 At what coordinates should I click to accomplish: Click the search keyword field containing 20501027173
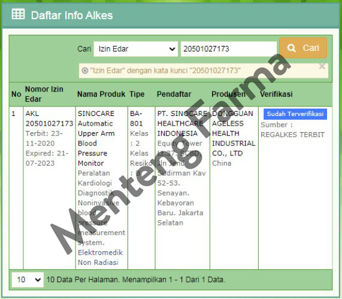click(229, 49)
